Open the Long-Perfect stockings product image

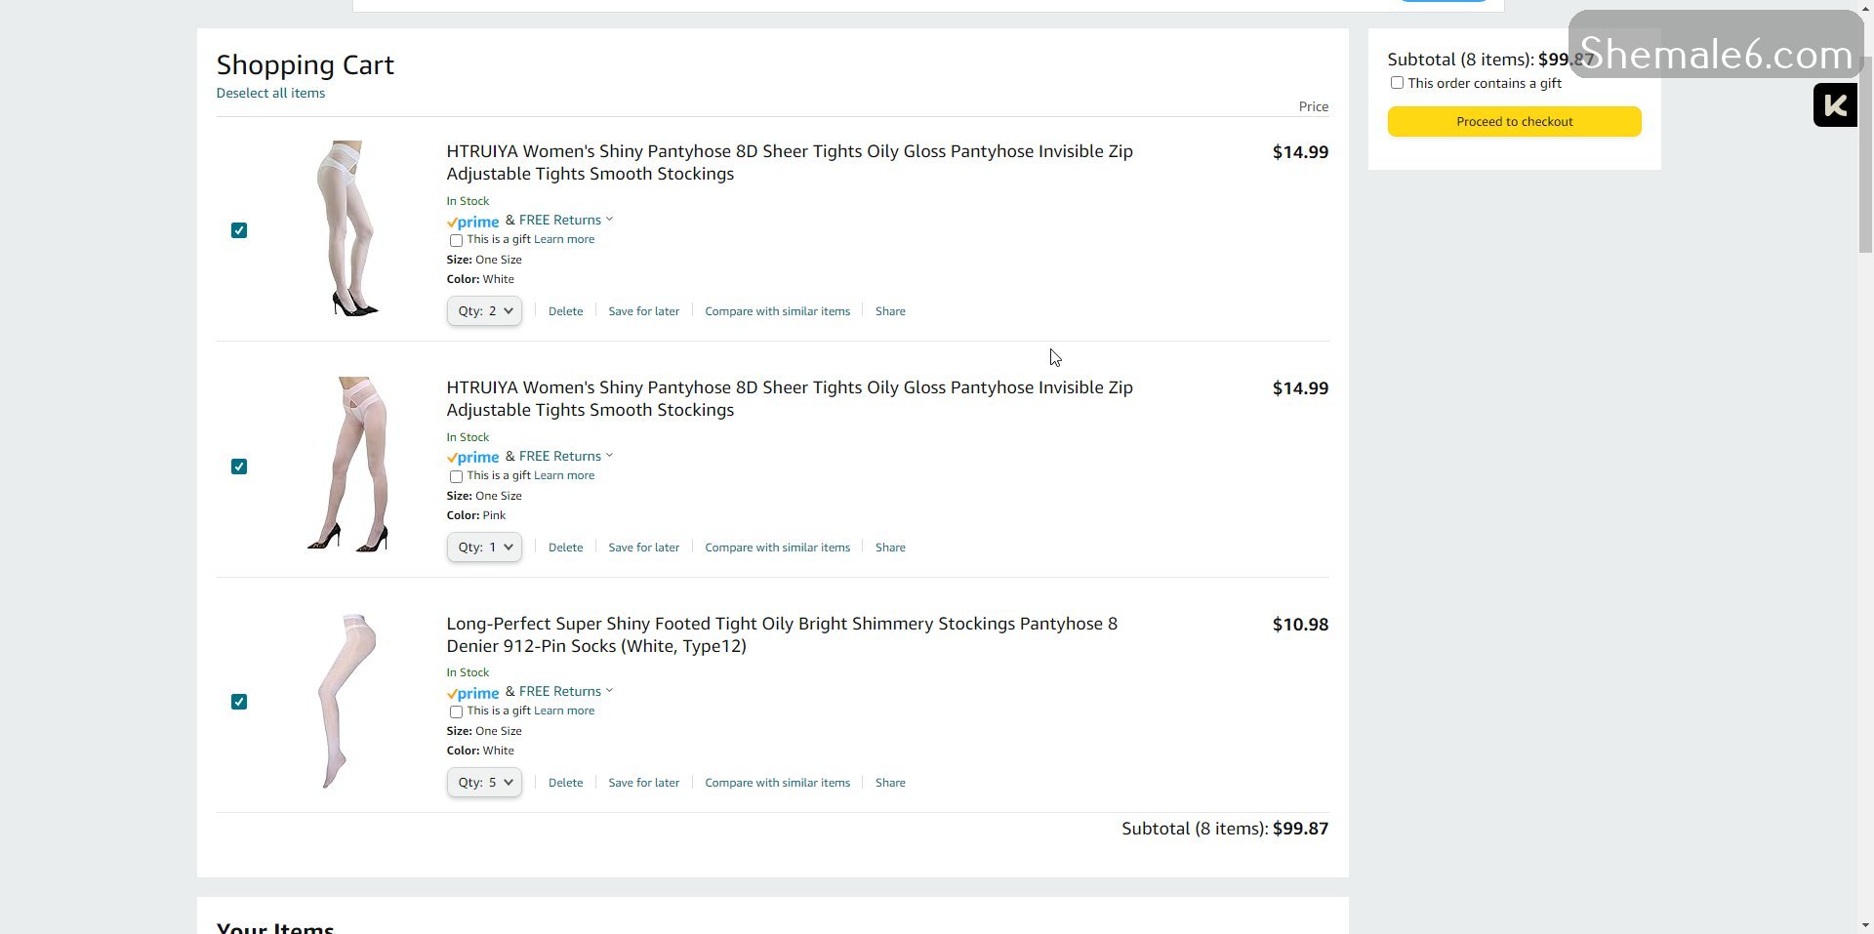tap(347, 701)
